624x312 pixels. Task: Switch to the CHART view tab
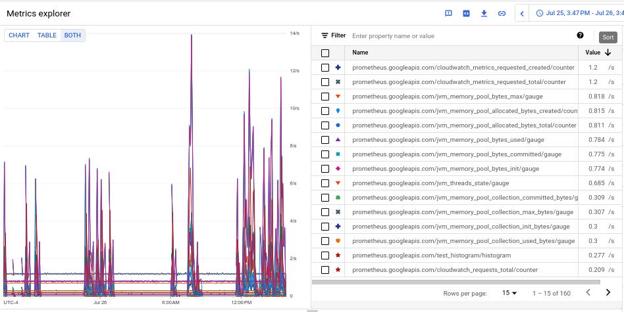point(19,35)
